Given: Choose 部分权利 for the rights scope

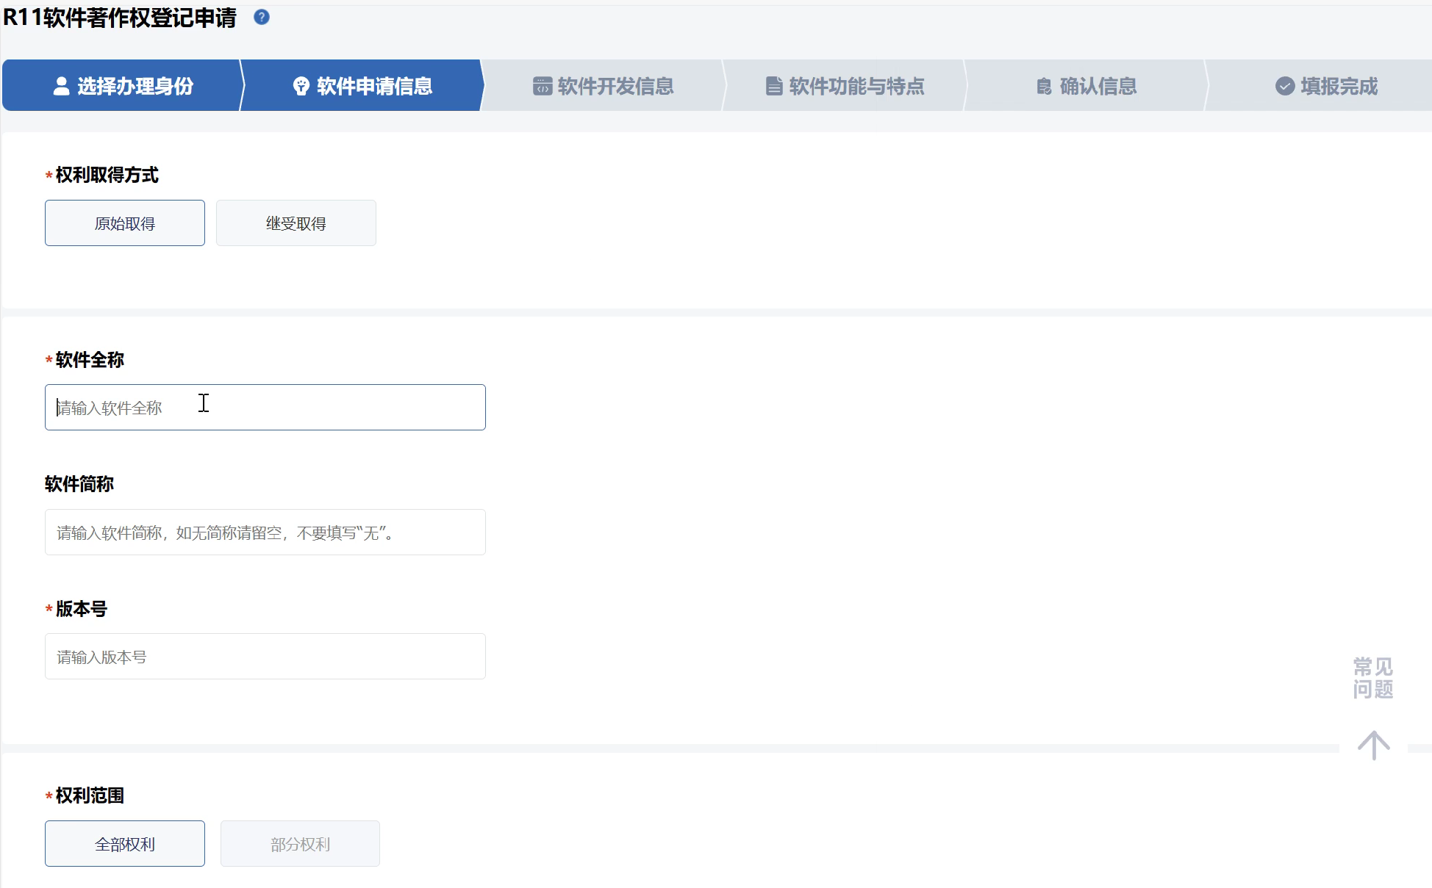Looking at the screenshot, I should pyautogui.click(x=300, y=844).
